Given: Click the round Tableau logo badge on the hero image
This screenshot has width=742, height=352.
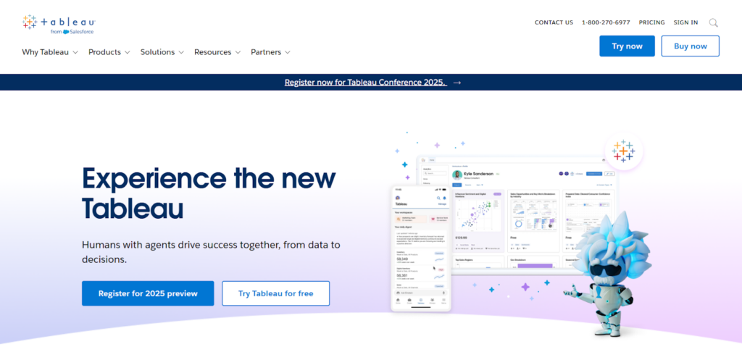Looking at the screenshot, I should (x=623, y=151).
